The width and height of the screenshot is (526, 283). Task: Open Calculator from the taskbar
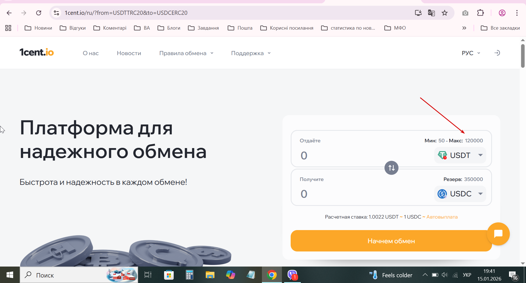point(189,275)
